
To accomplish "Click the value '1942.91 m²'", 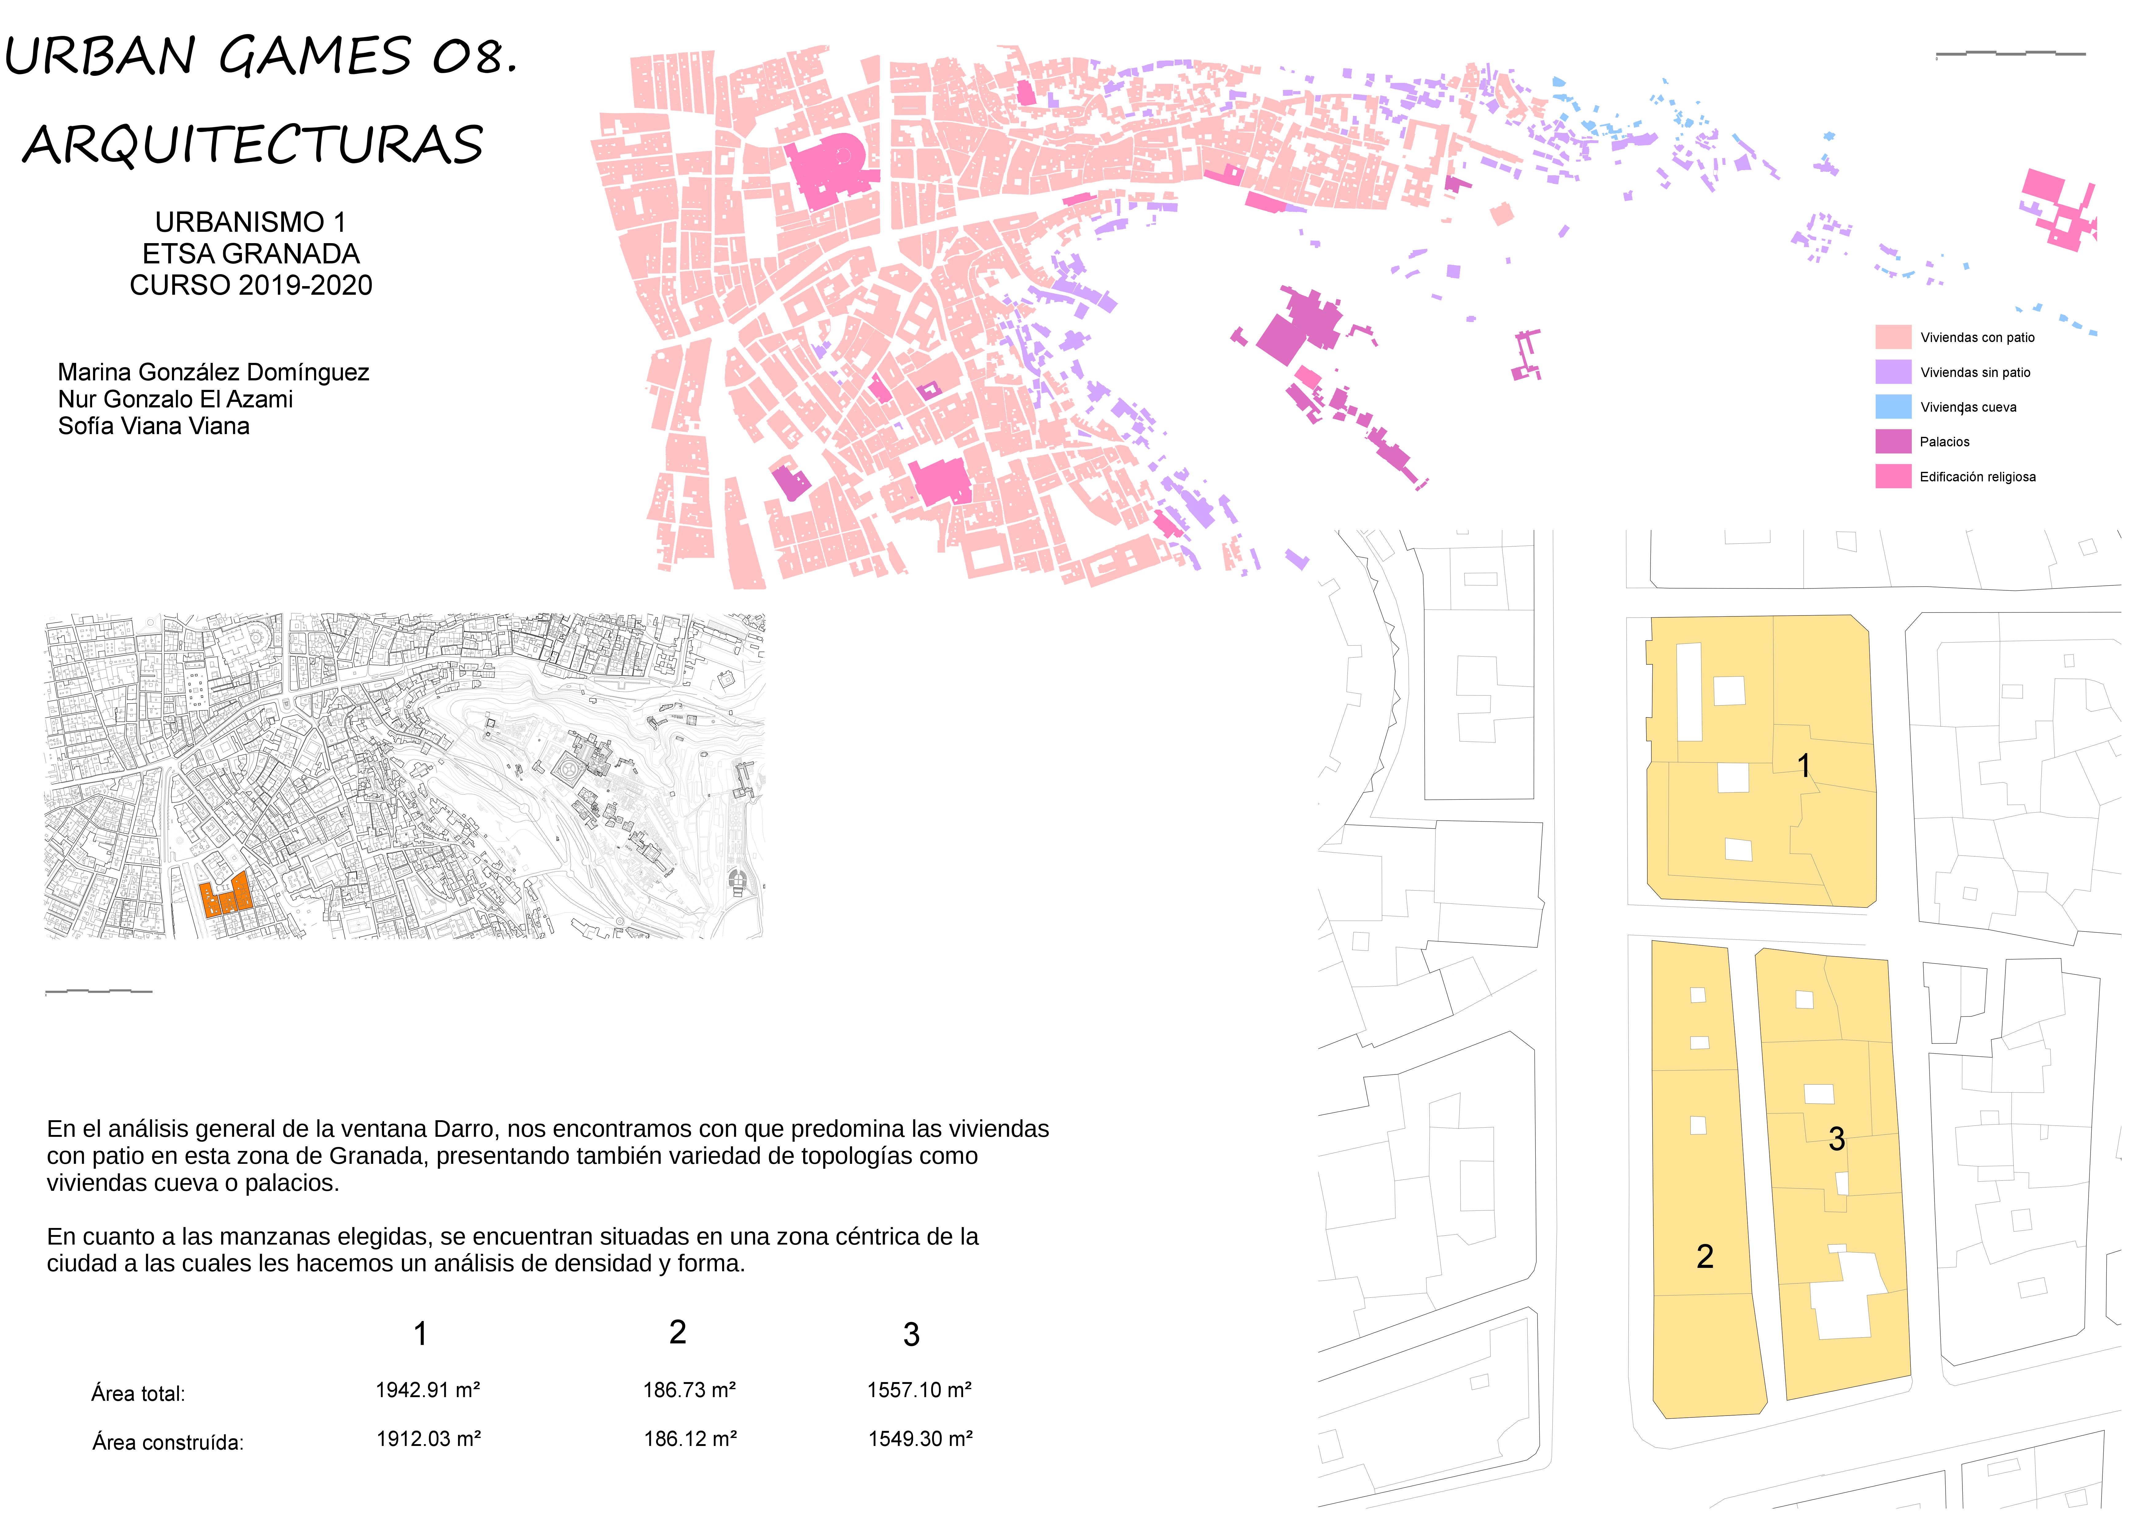I will (x=428, y=1391).
